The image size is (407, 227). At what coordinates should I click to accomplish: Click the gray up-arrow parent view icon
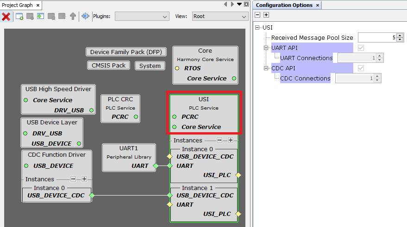[x=73, y=17]
